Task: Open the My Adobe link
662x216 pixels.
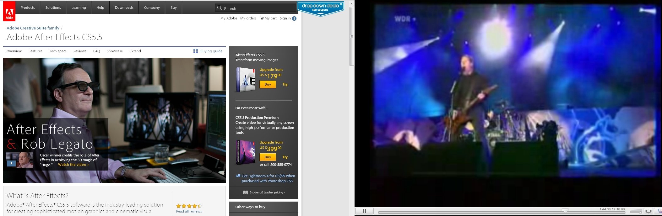Action: (229, 18)
